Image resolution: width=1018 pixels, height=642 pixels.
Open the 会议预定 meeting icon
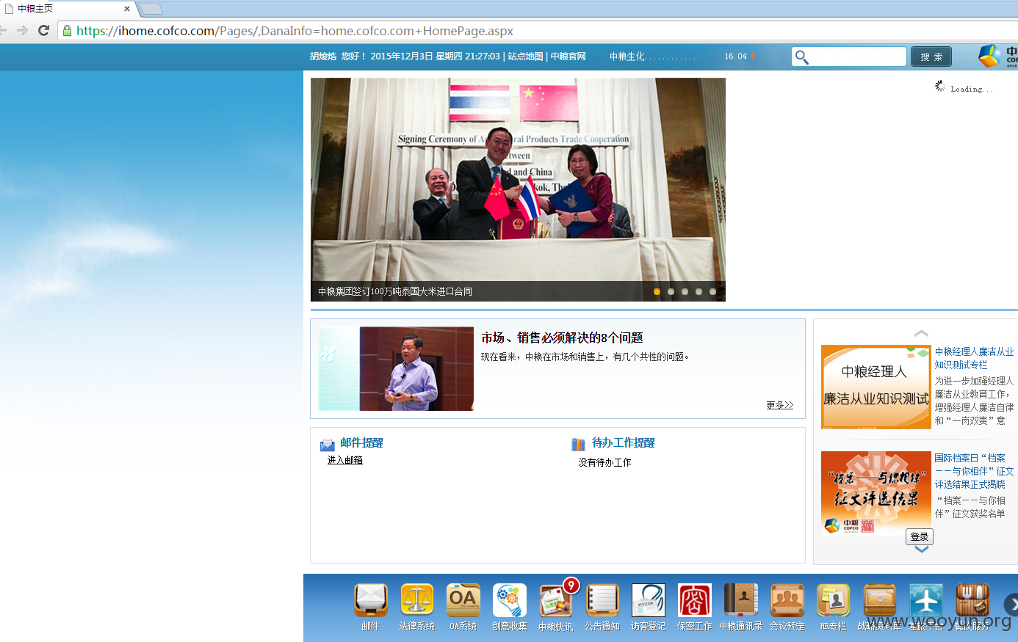pos(787,601)
